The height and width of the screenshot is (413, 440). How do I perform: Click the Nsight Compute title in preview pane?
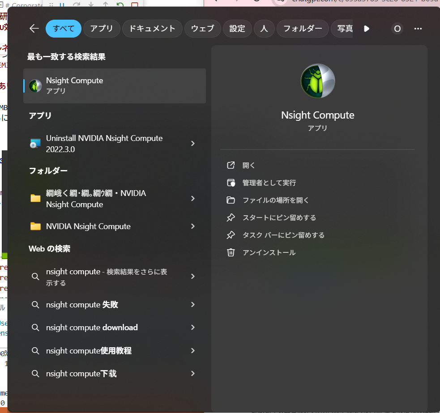coord(318,115)
